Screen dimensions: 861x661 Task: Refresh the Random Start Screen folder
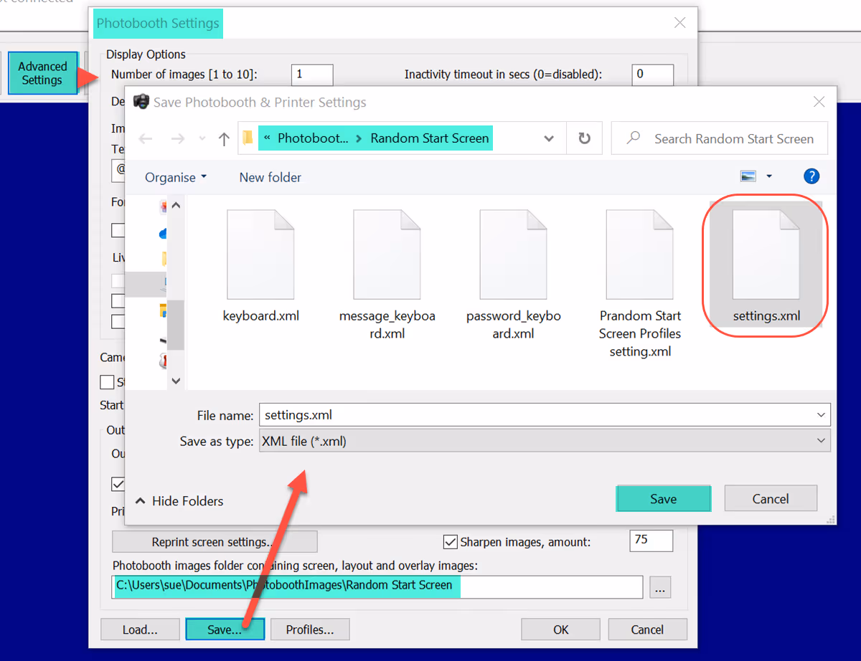pos(585,138)
